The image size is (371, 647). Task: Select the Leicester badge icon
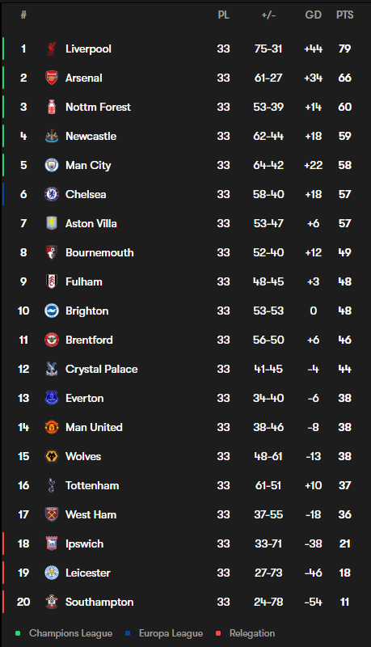[52, 573]
